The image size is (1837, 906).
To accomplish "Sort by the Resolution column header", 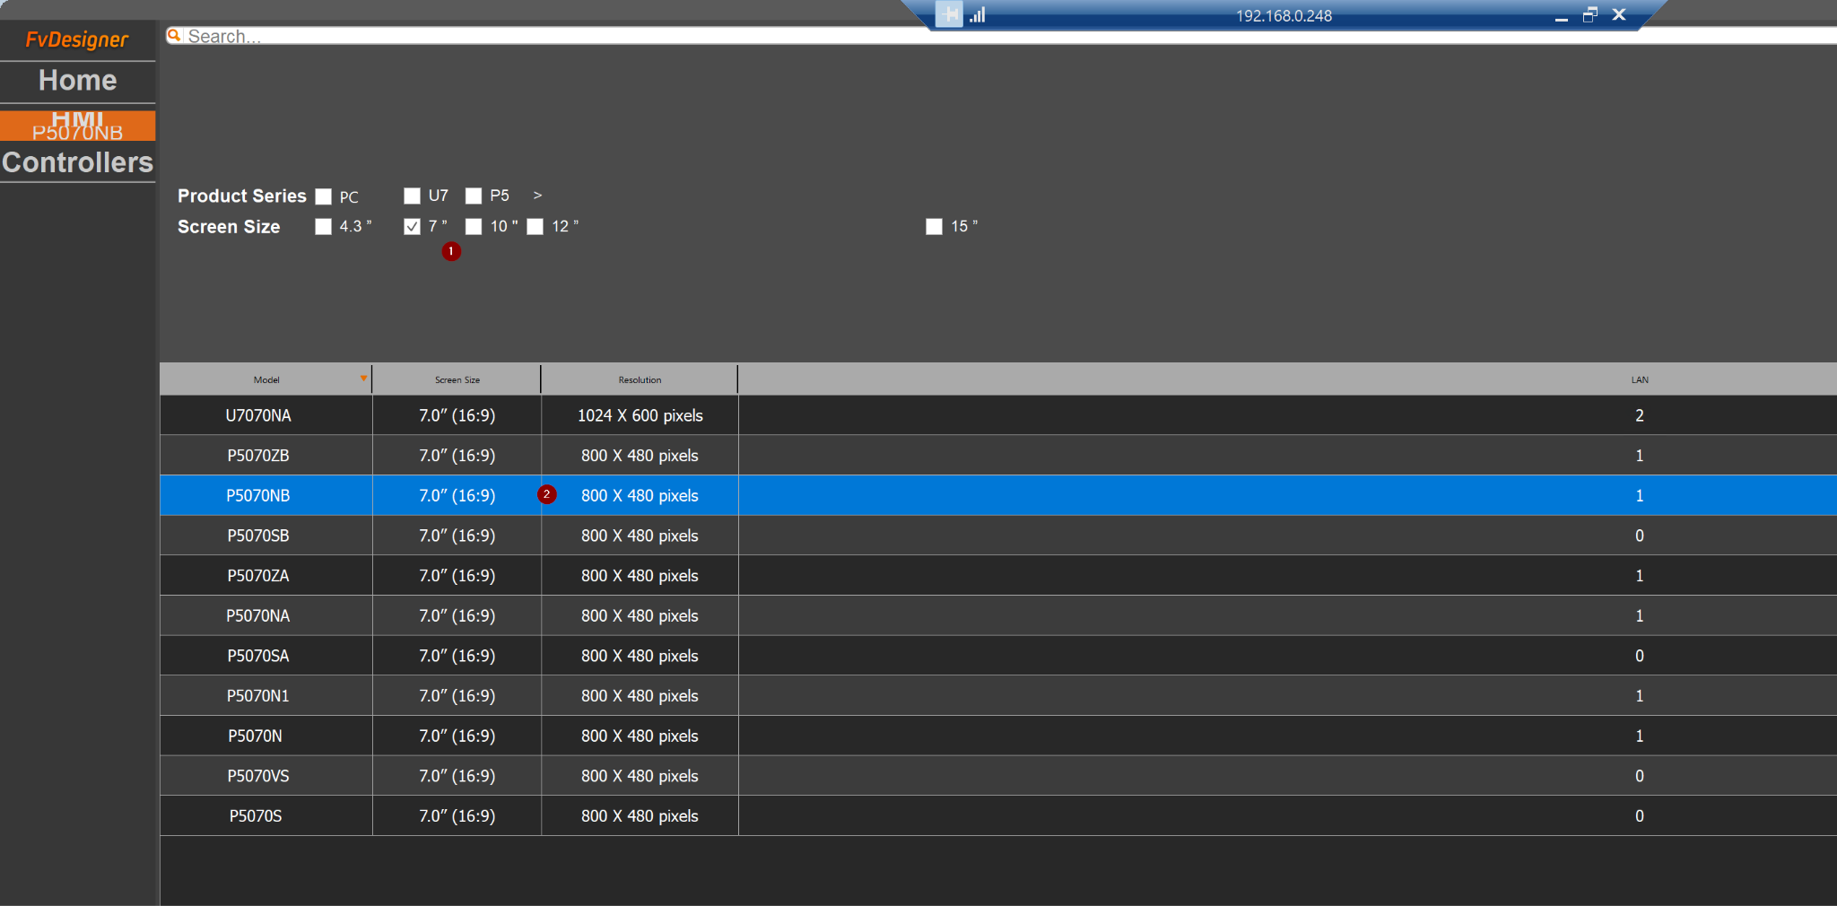I will coord(640,379).
